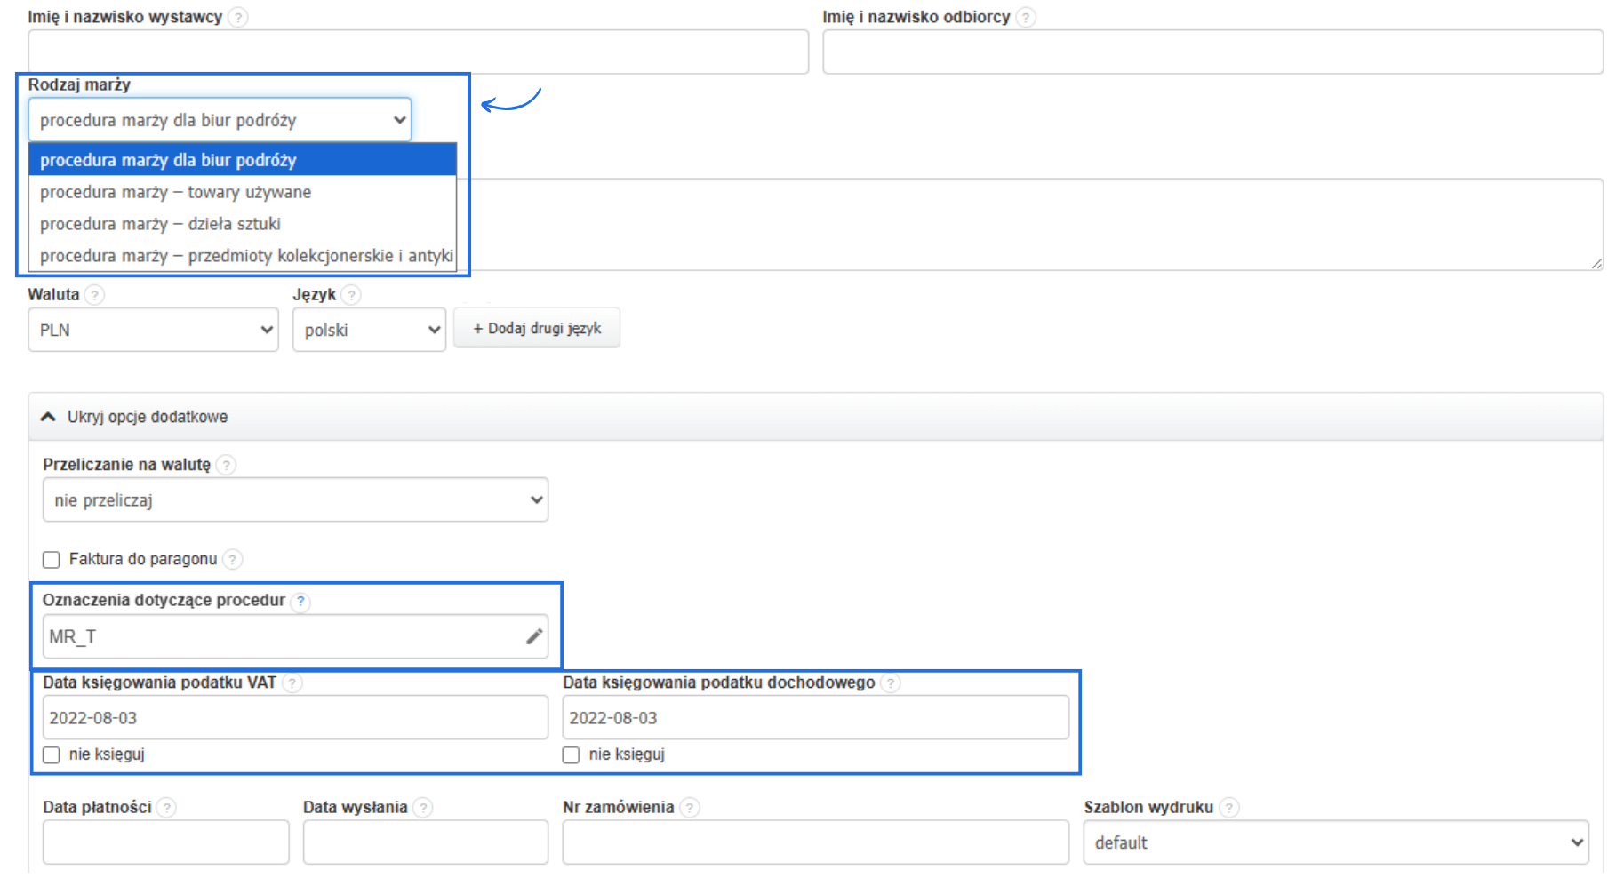Open the Waluta PLN dropdown

pos(153,330)
